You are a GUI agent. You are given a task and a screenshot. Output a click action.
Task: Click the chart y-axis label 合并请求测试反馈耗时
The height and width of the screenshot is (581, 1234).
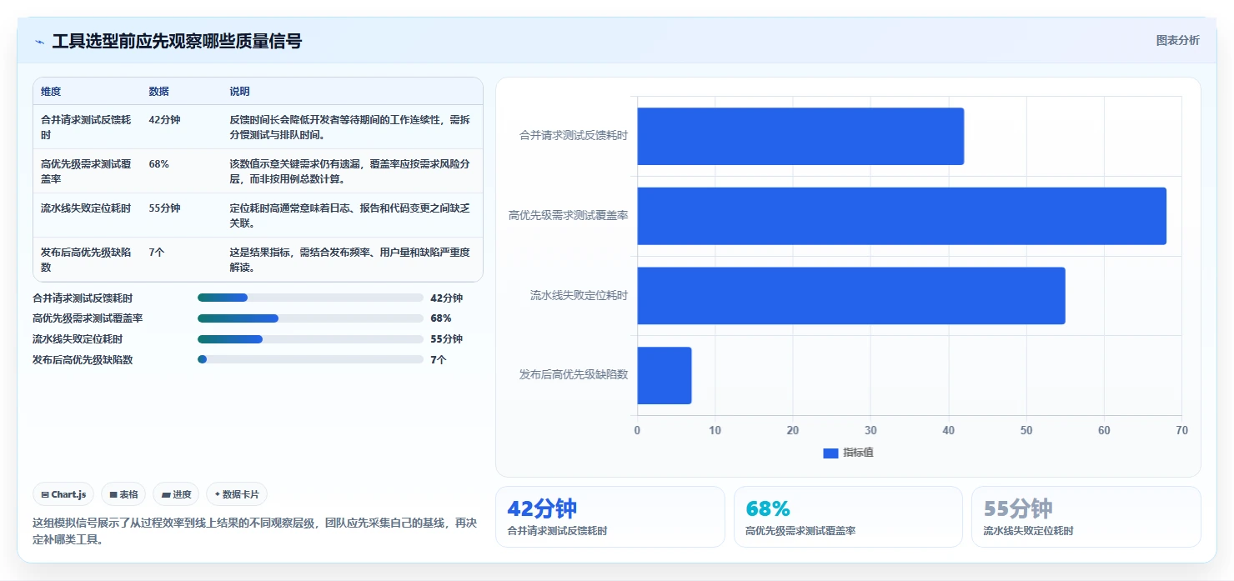pos(574,135)
